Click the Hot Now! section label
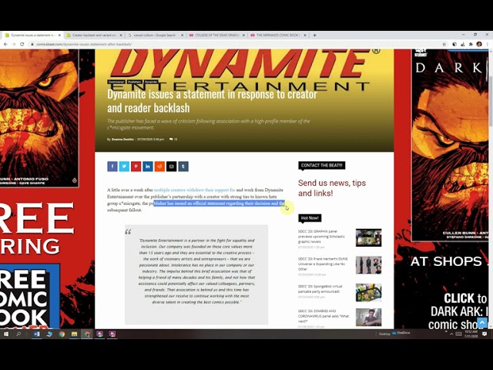The height and width of the screenshot is (370, 493). click(310, 218)
